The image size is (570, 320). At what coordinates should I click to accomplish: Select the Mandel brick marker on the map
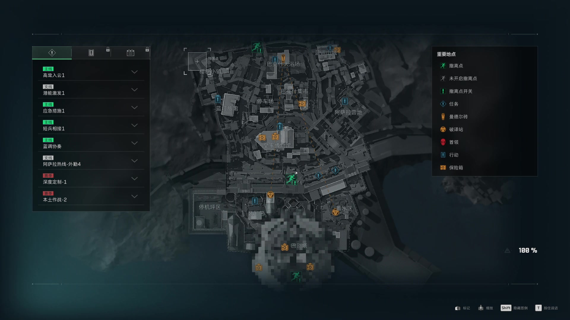[x=283, y=57]
